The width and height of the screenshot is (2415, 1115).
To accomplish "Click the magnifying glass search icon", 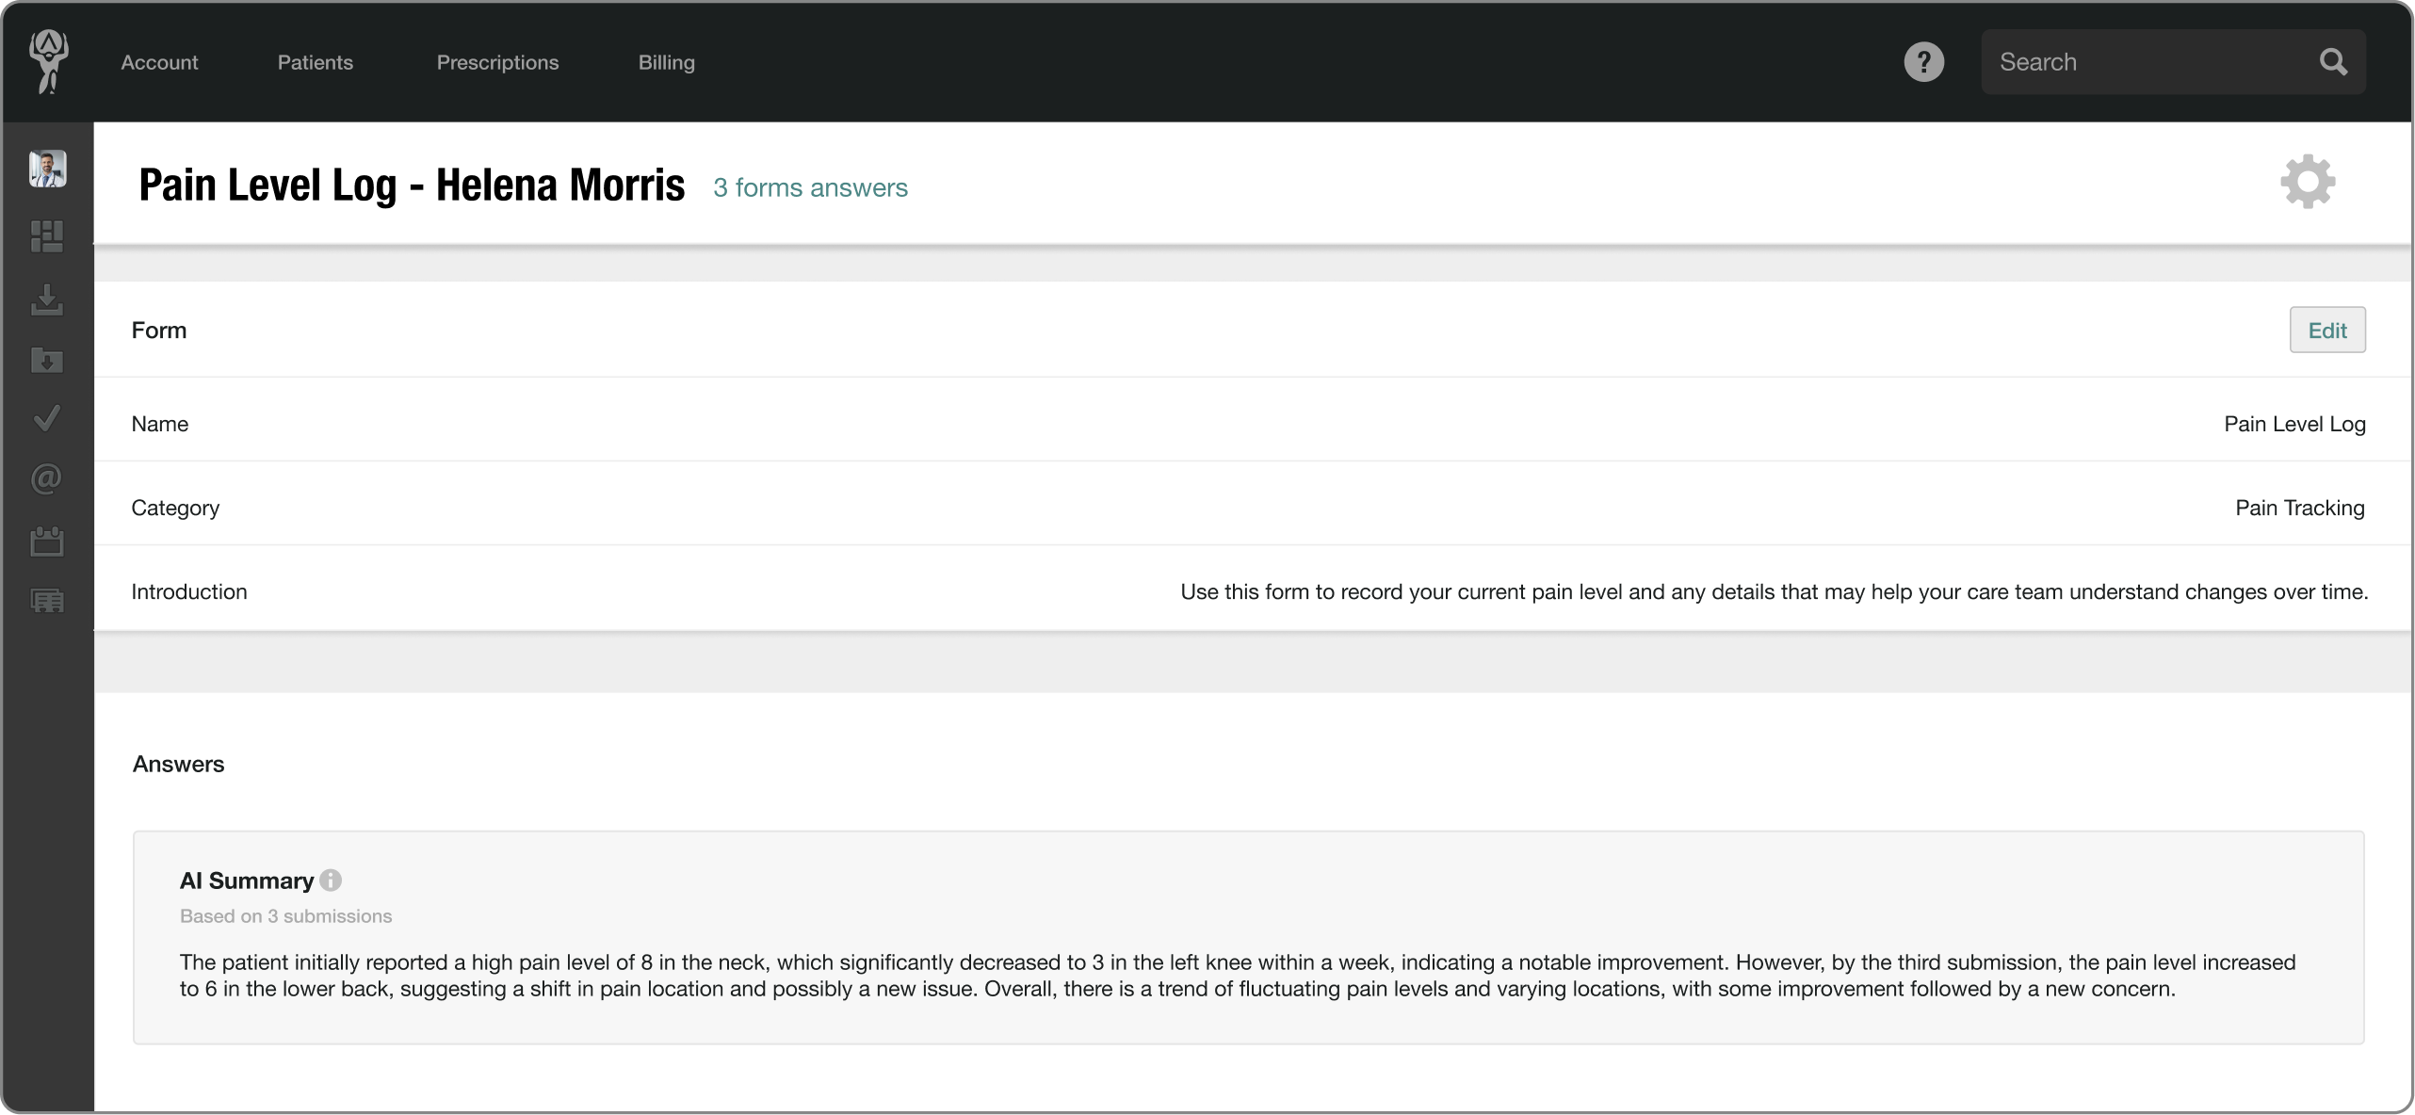I will [2333, 62].
